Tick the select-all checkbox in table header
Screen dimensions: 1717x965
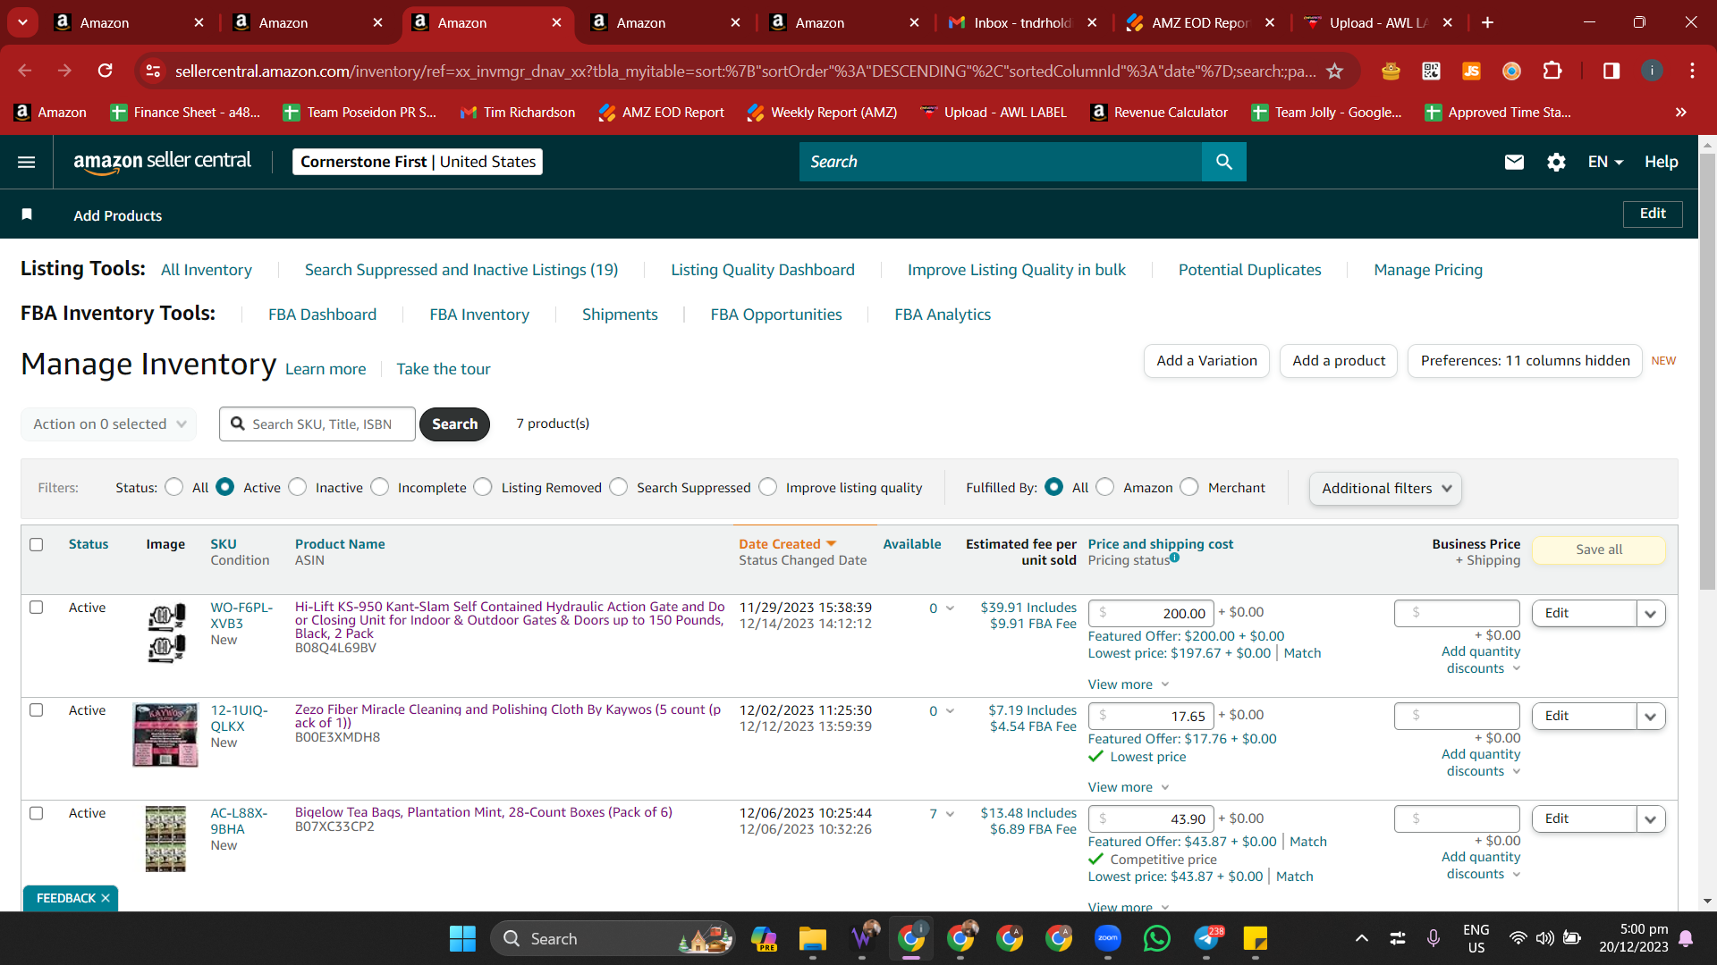coord(37,544)
